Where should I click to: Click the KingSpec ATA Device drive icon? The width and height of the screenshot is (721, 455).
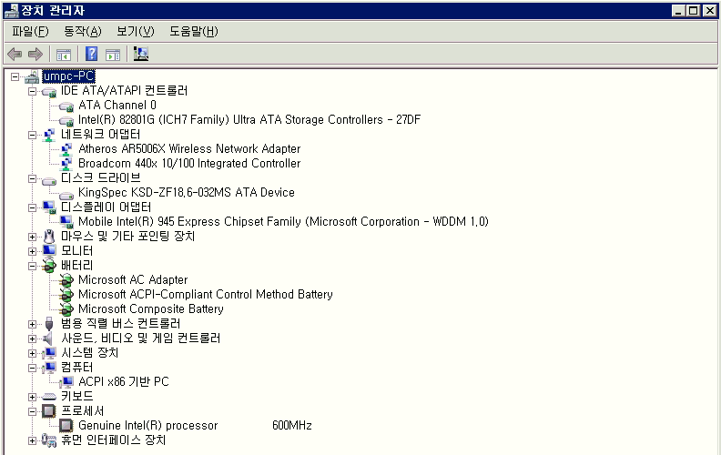[66, 195]
